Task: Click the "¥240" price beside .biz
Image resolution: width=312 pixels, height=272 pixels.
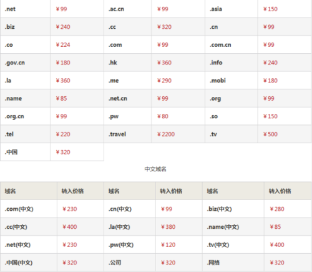Action: click(63, 27)
